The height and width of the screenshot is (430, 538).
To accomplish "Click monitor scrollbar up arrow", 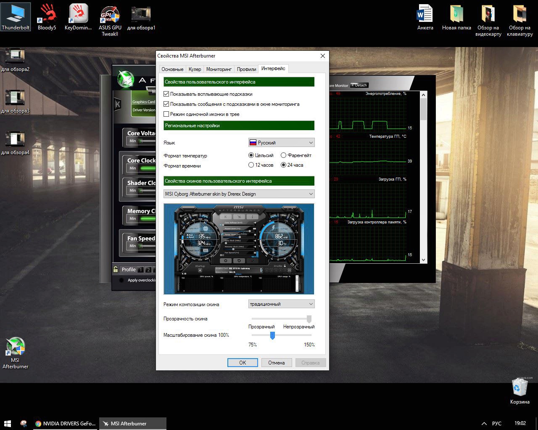I will [423, 94].
